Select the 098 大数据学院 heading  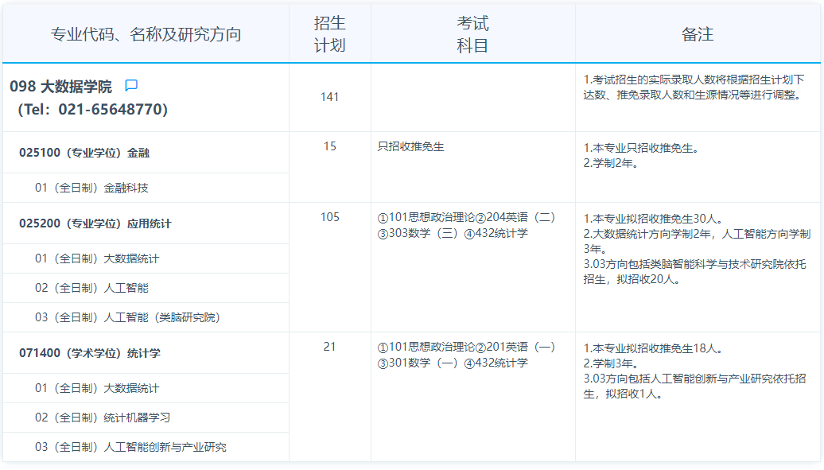[61, 86]
